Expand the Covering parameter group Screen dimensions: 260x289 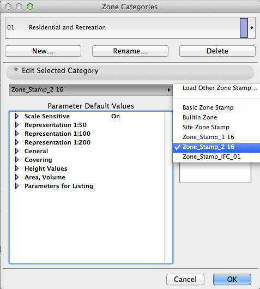17,160
